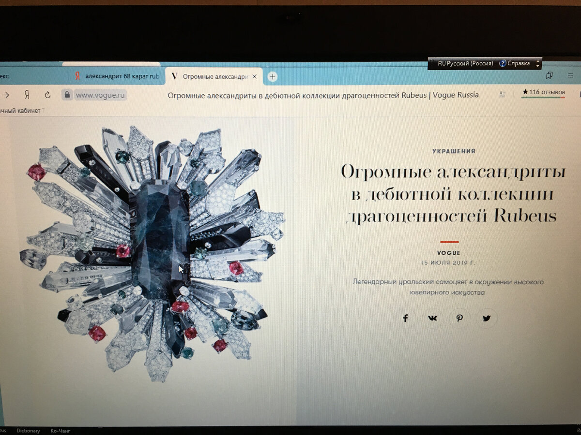Reload the current page
The width and height of the screenshot is (581, 435).
click(46, 95)
